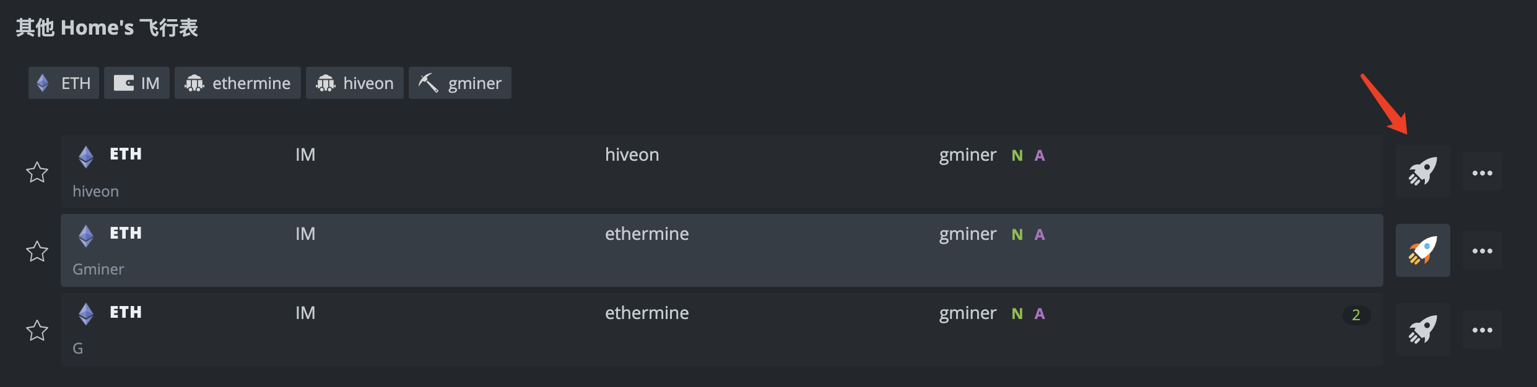Image resolution: width=1537 pixels, height=387 pixels.
Task: Click the gminer pickaxe filter tag
Action: click(460, 83)
